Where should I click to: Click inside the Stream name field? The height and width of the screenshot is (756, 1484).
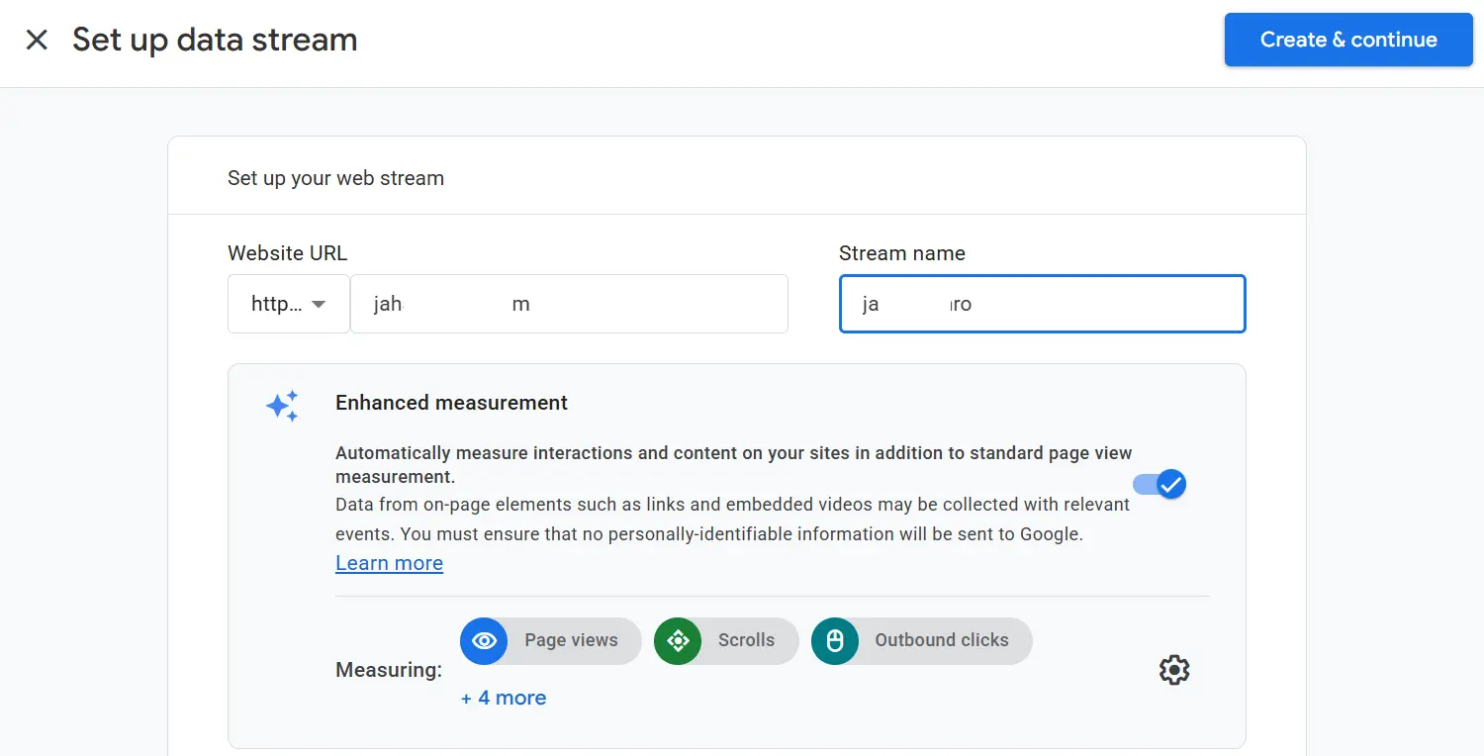point(1042,304)
